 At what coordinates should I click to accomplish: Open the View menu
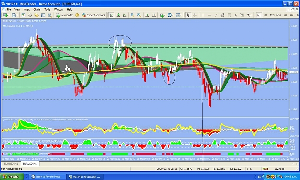click(x=17, y=9)
